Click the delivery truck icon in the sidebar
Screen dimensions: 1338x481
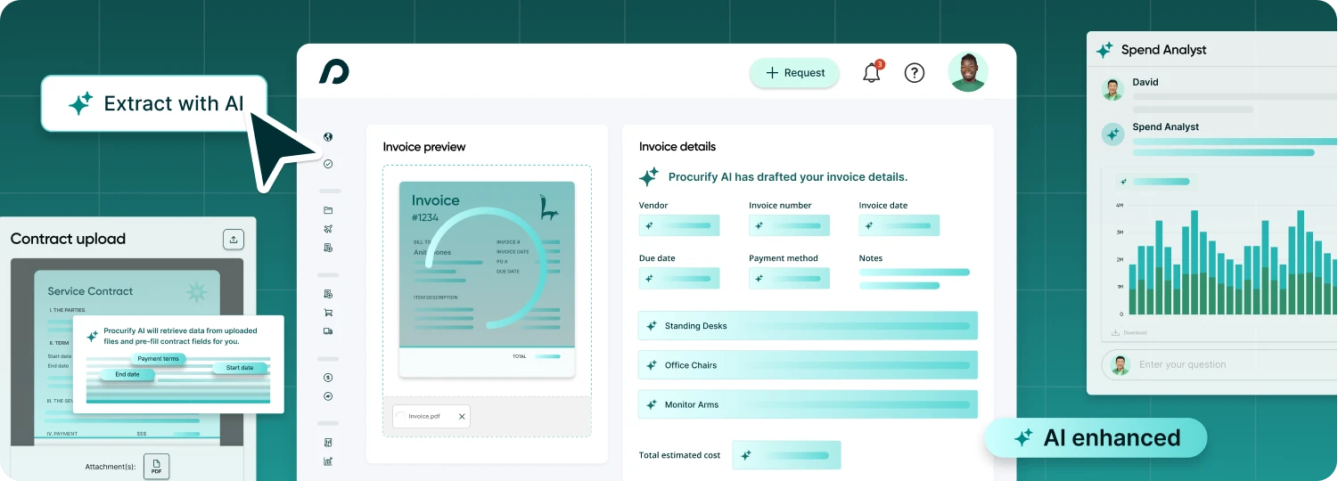[x=328, y=331]
